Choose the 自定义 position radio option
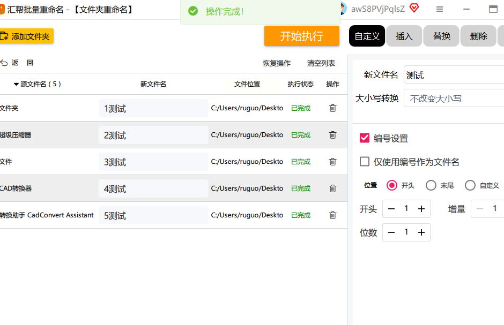Image resolution: width=504 pixels, height=325 pixels. click(x=470, y=185)
